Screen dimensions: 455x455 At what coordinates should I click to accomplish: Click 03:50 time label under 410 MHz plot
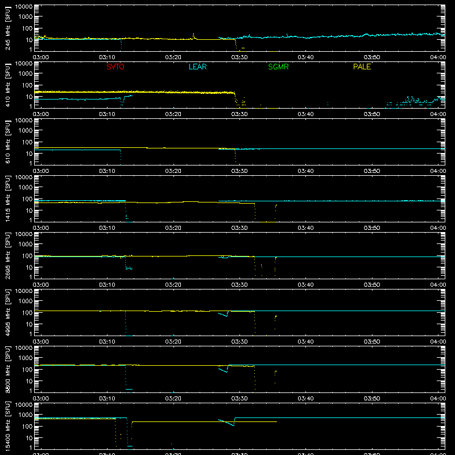372,114
